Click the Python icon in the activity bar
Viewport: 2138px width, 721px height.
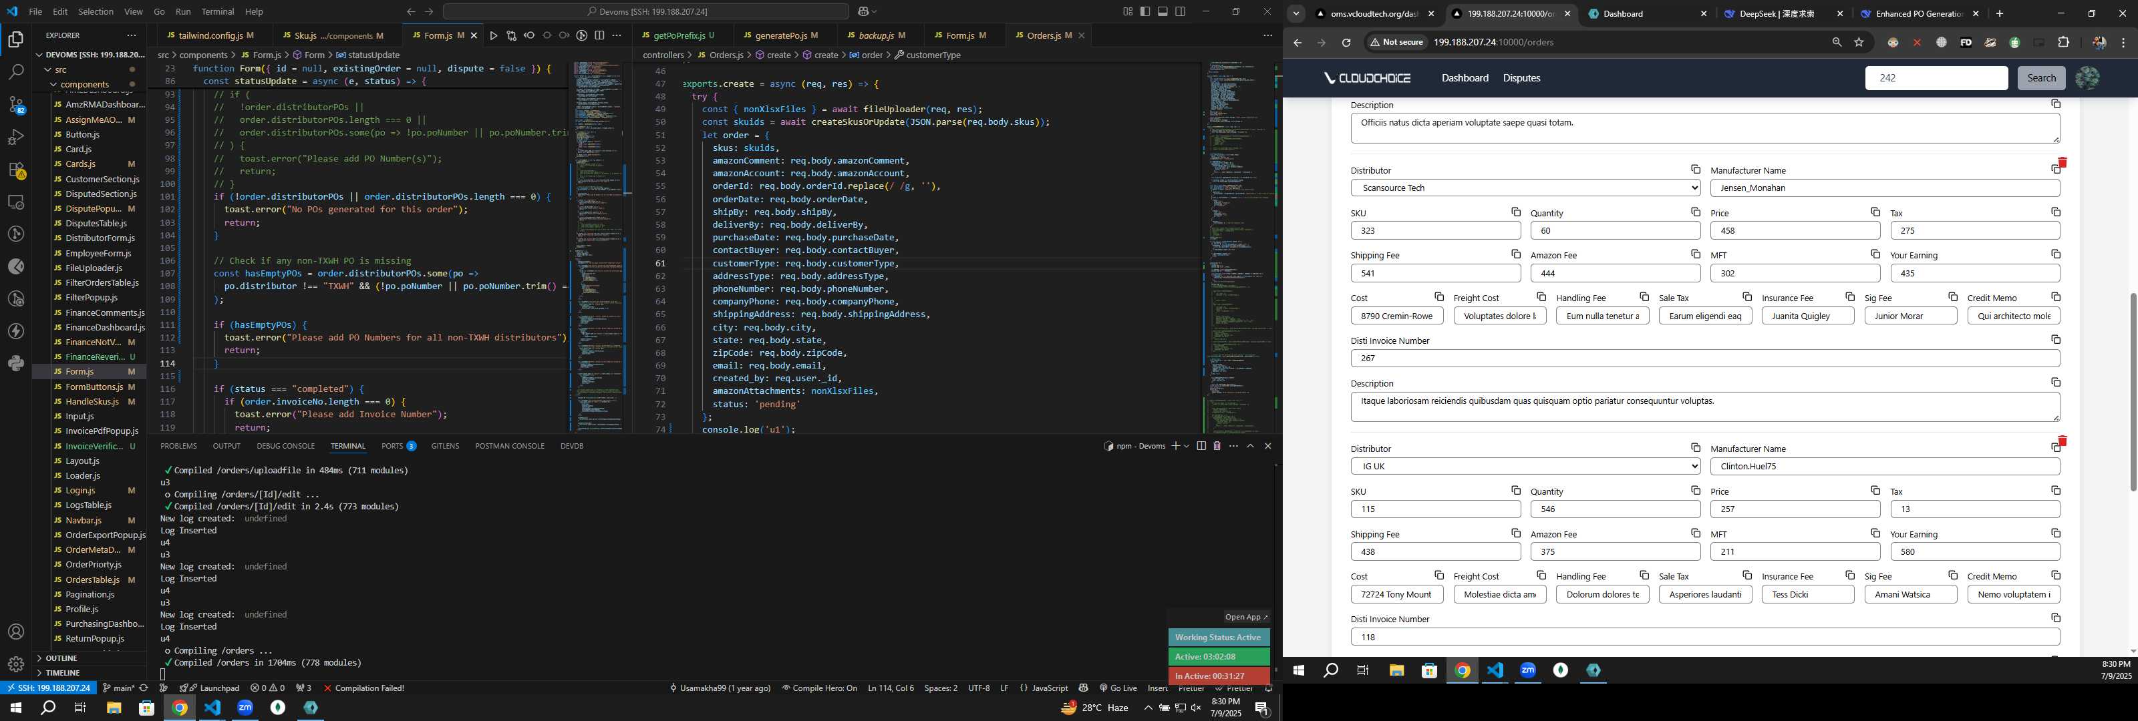coord(16,363)
